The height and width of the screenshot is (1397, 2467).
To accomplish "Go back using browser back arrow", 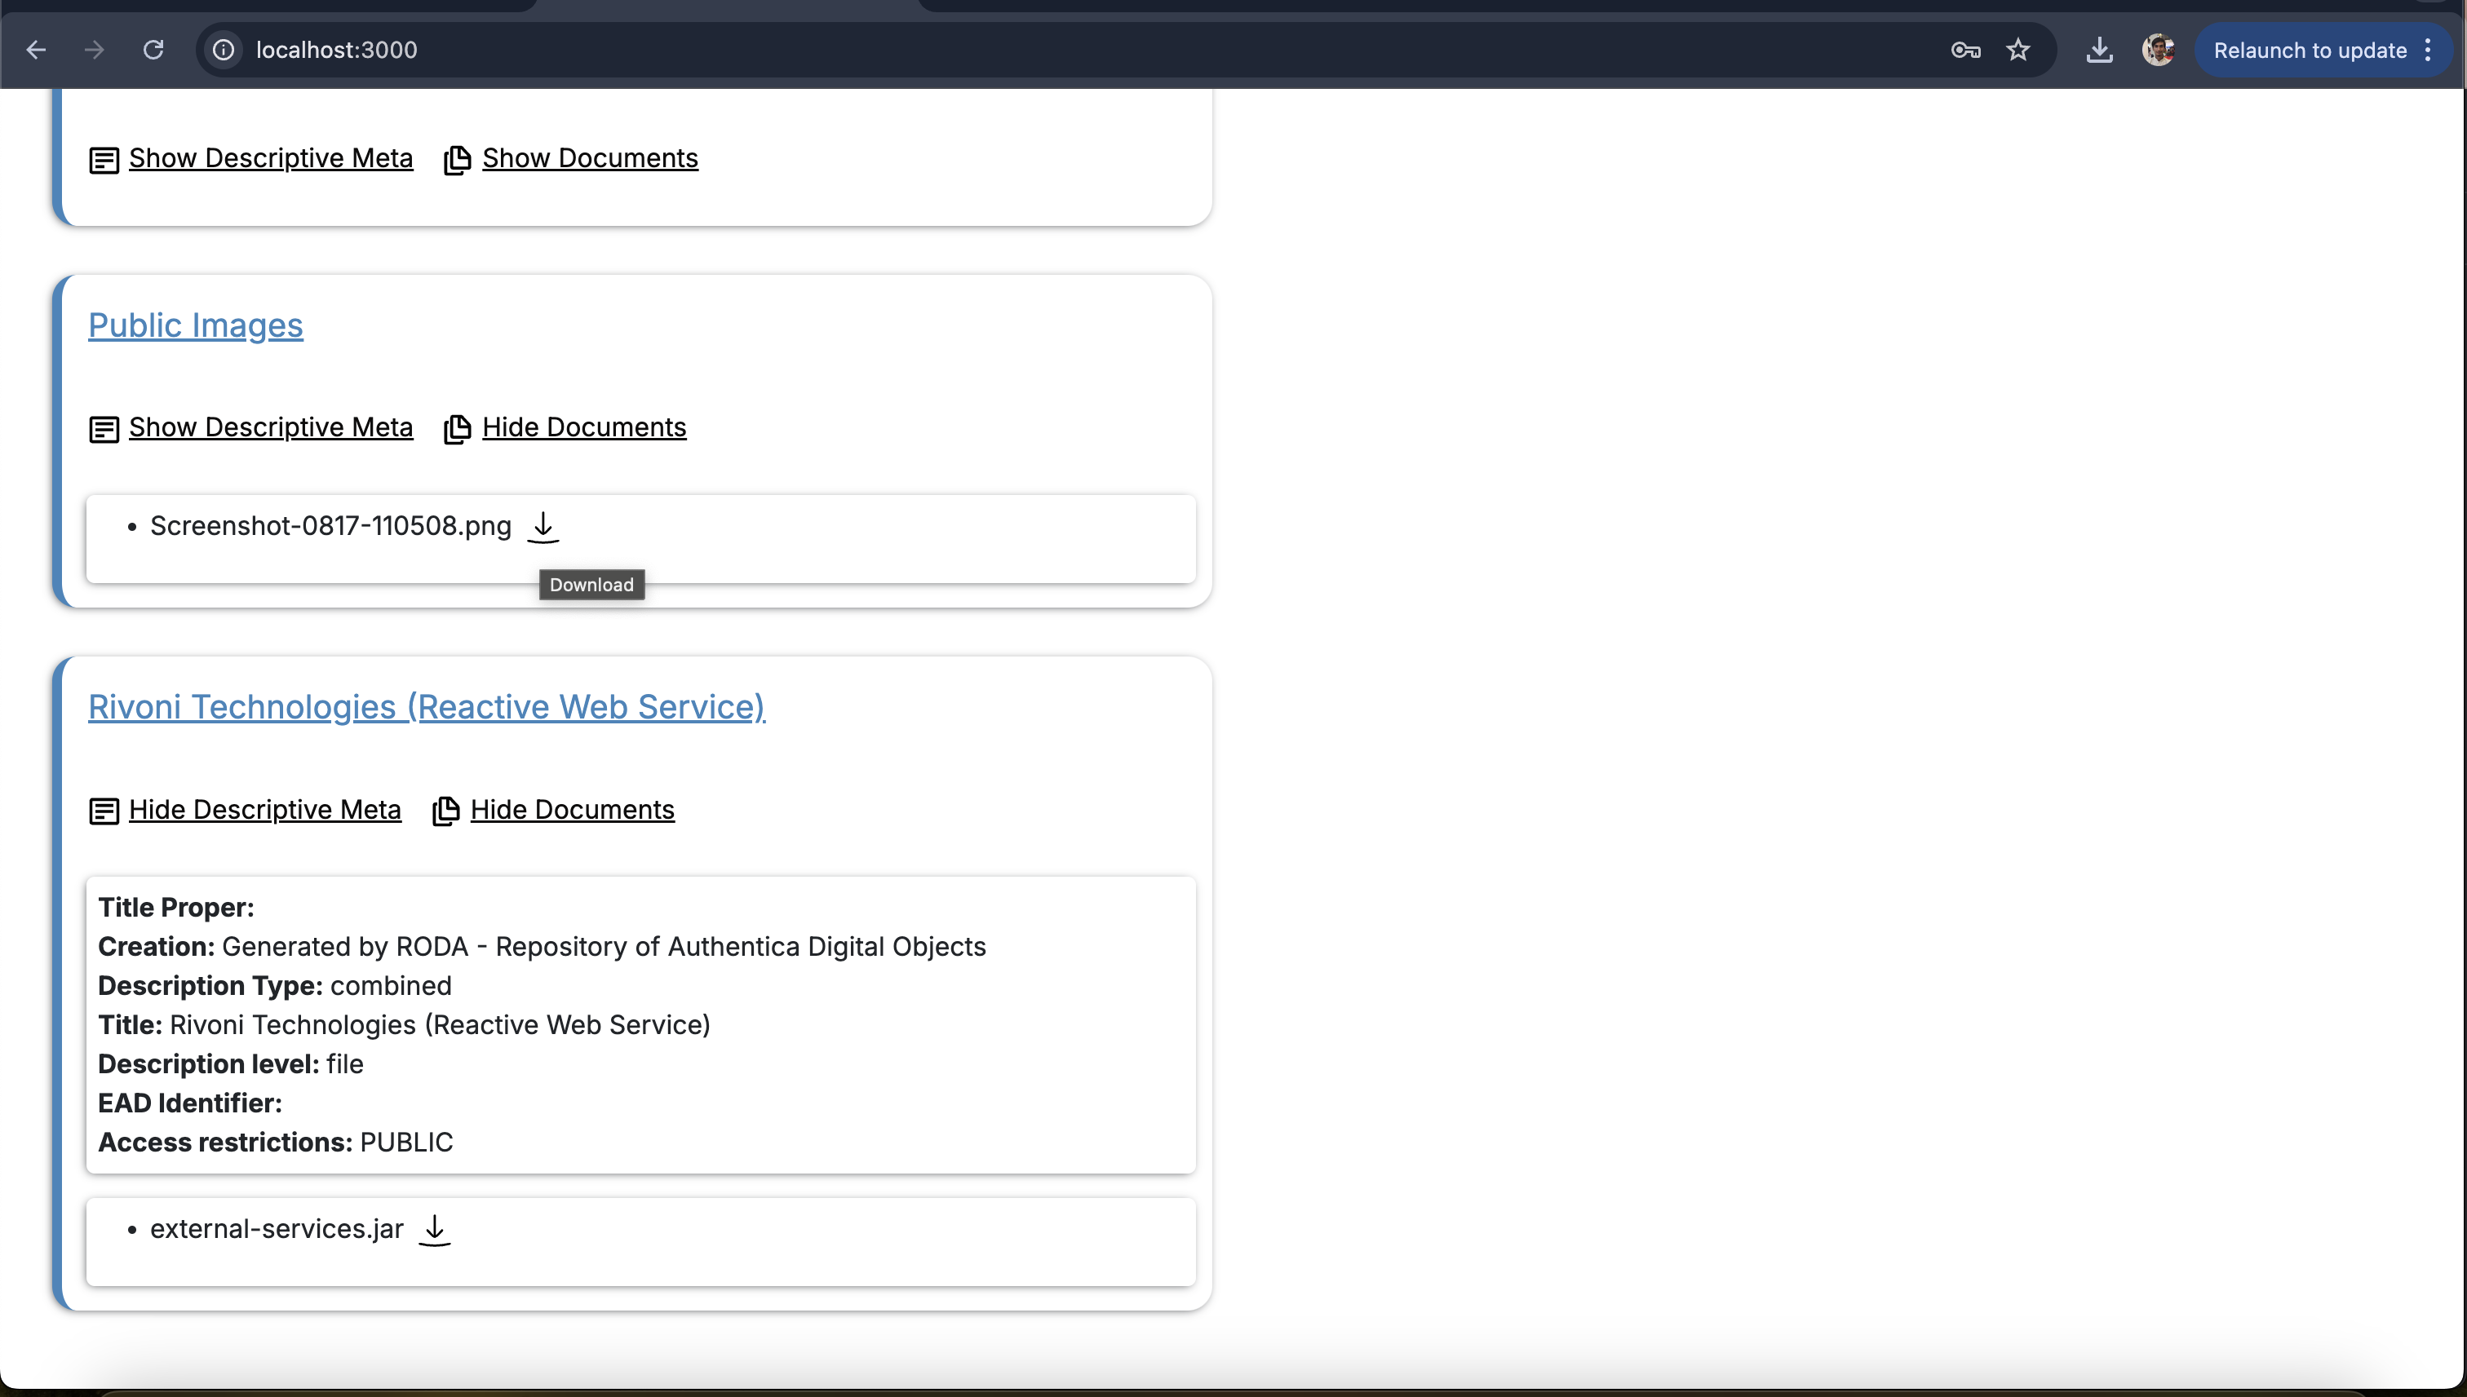I will [x=37, y=50].
